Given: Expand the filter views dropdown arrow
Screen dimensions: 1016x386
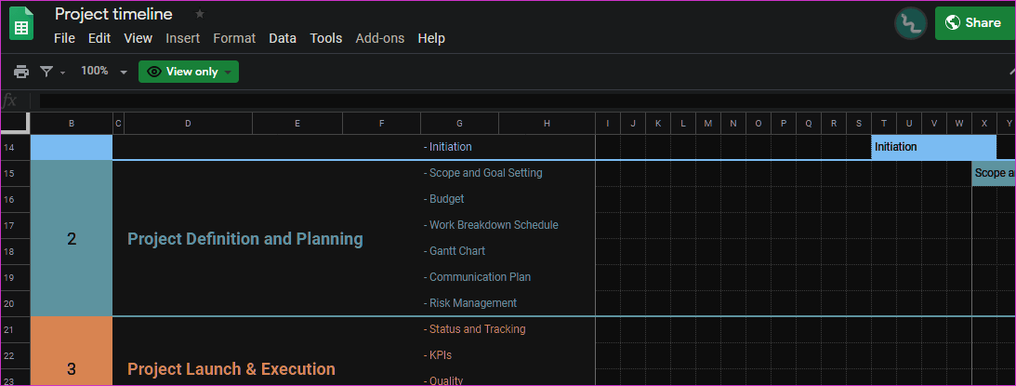Looking at the screenshot, I should tap(63, 73).
